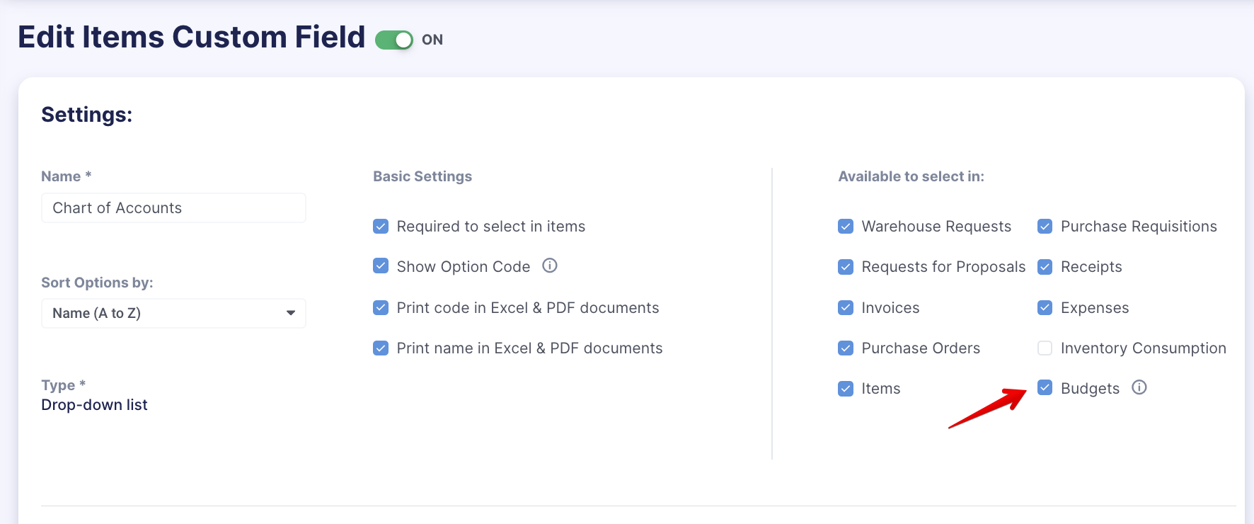Click the Edit Items Custom Field title

click(192, 37)
